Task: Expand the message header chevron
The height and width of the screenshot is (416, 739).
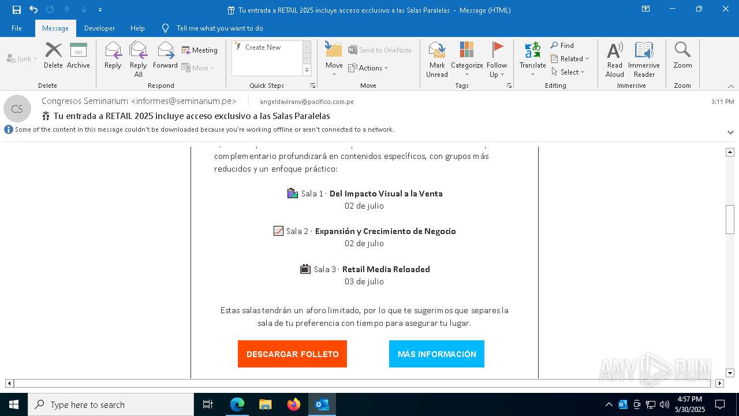Action: pyautogui.click(x=730, y=132)
